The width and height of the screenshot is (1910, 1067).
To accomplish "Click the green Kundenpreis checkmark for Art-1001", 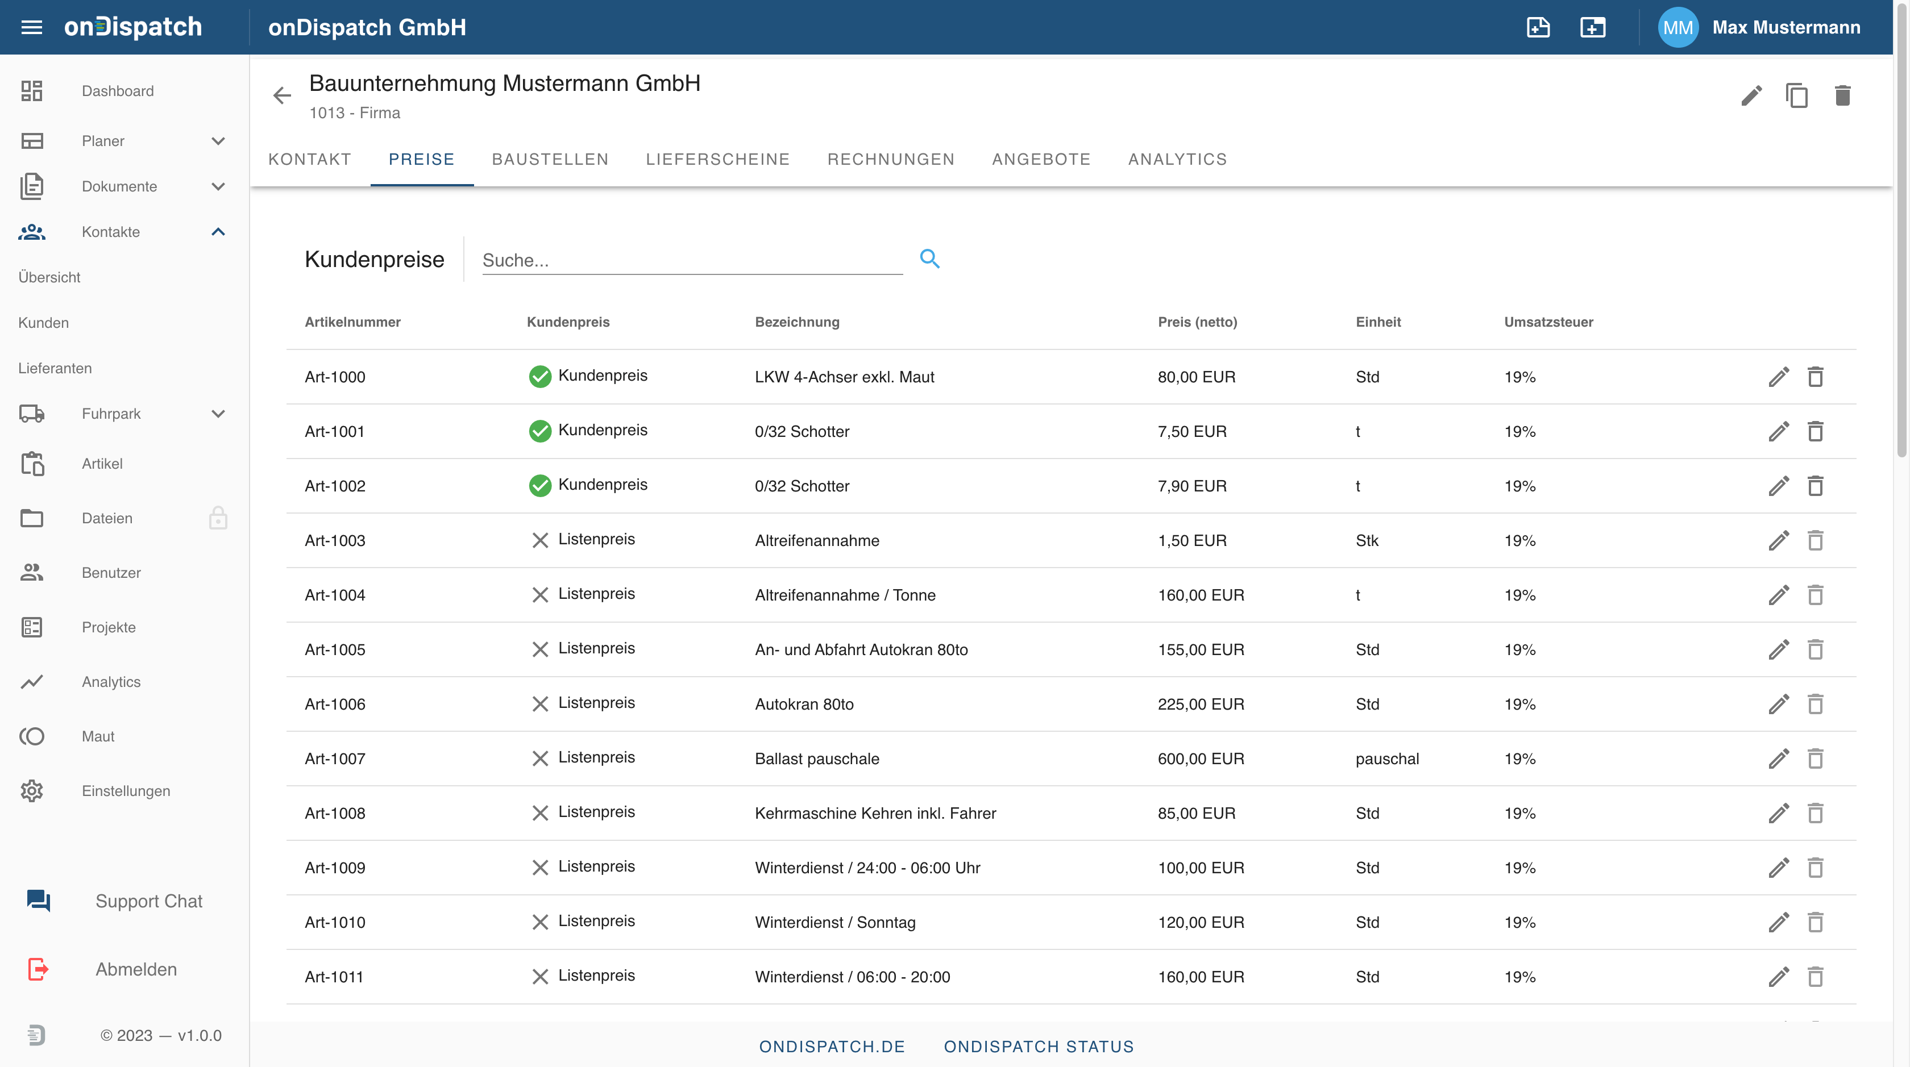I will click(540, 431).
